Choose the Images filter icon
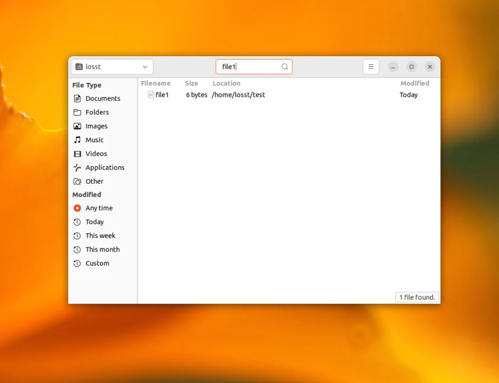The width and height of the screenshot is (499, 383). [x=77, y=126]
